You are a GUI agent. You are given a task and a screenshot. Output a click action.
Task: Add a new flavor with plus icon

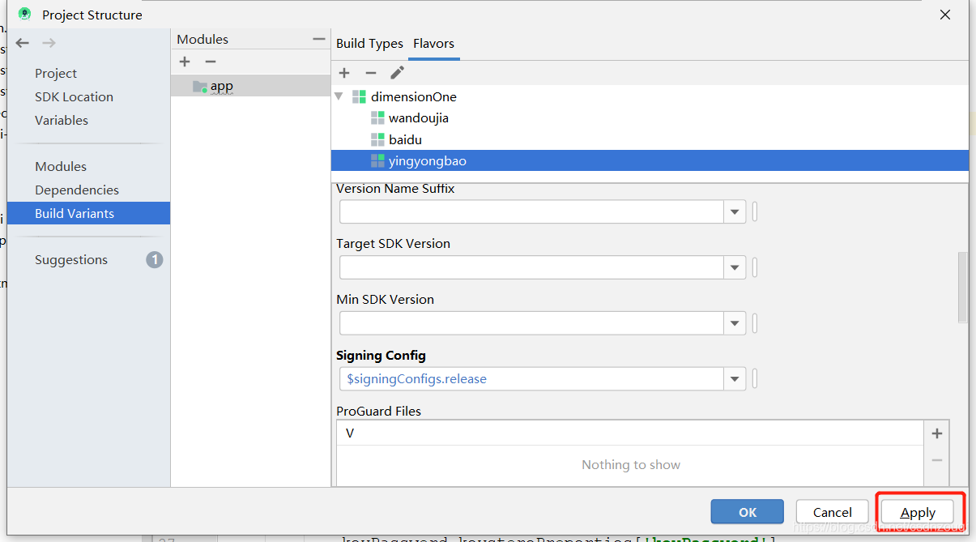(x=344, y=73)
